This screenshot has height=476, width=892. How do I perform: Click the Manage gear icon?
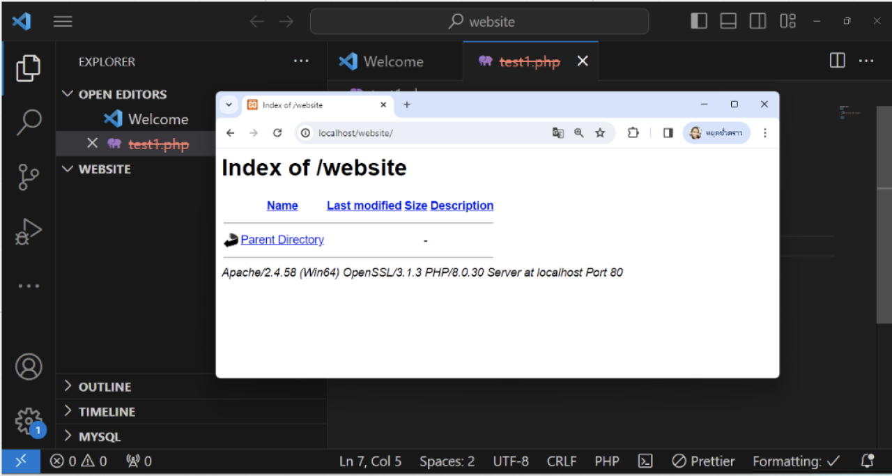click(29, 420)
